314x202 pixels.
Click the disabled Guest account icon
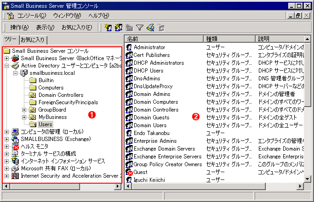point(129,172)
